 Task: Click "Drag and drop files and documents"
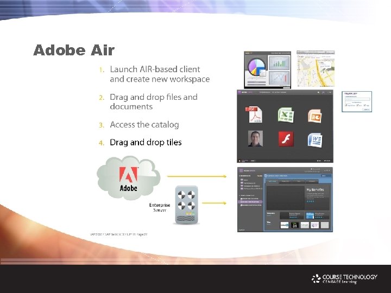[x=154, y=101]
